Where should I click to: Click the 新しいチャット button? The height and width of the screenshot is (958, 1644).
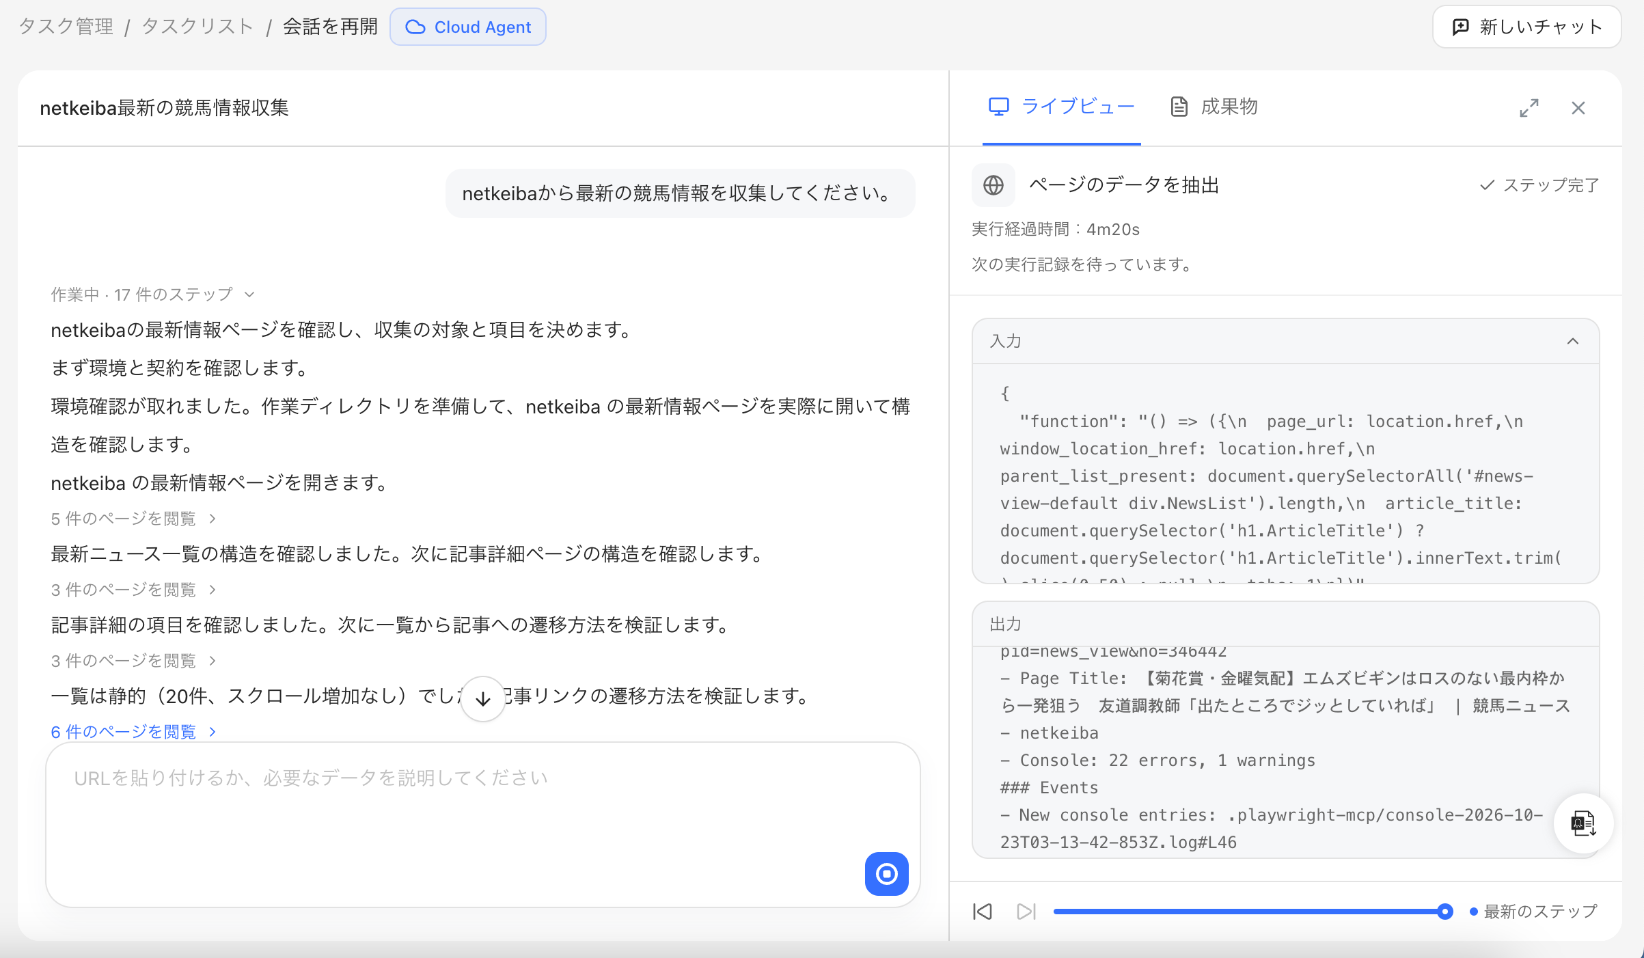click(x=1526, y=27)
